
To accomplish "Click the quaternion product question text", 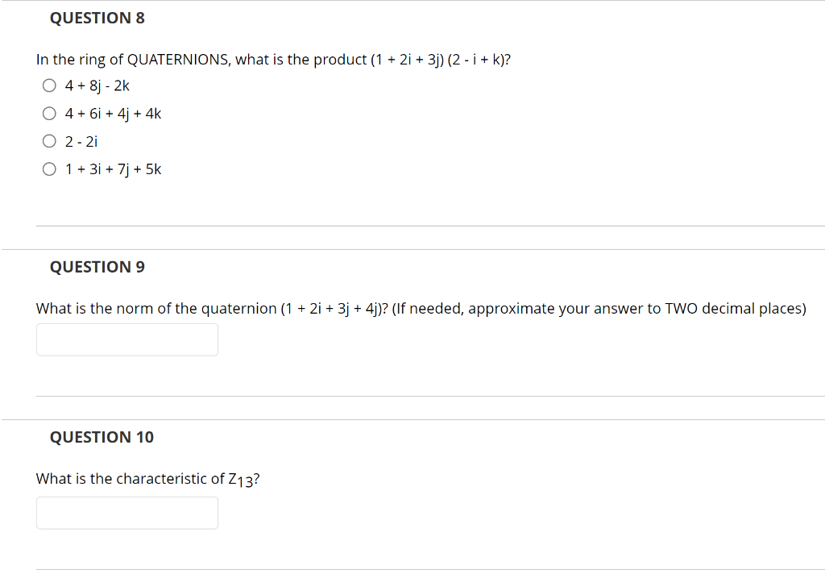I will pyautogui.click(x=274, y=59).
